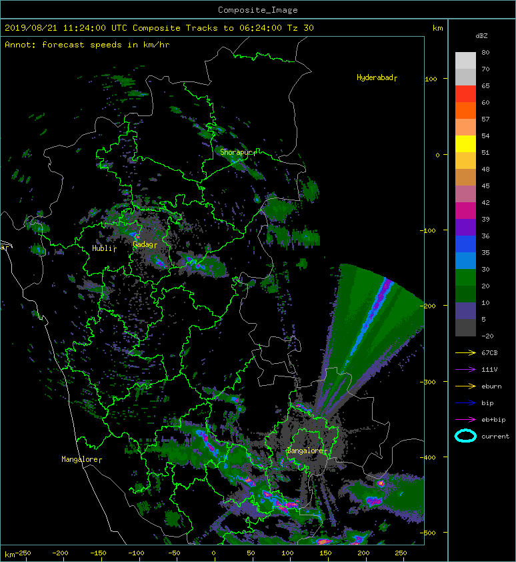Select the -20 value on dBZ scale
The image size is (516, 562).
(x=487, y=336)
